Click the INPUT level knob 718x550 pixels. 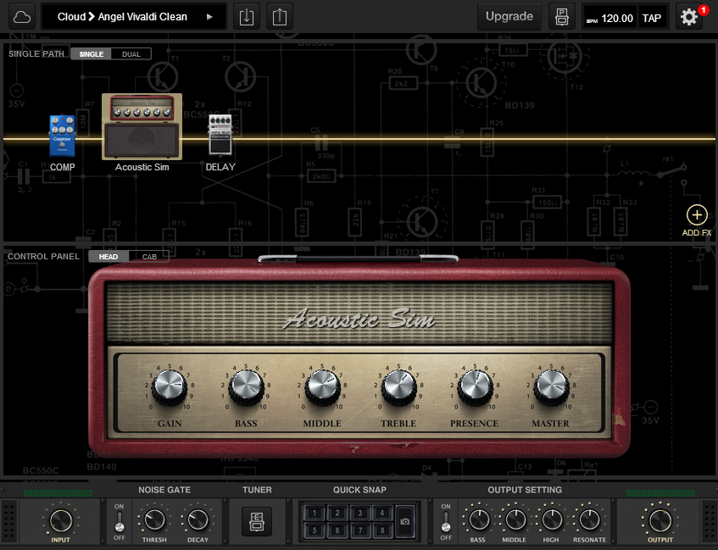(x=60, y=520)
